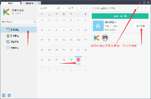The height and width of the screenshot is (99, 151).
Task: Open the hamburger menu icon at bottom-left
Action: coord(4,95)
